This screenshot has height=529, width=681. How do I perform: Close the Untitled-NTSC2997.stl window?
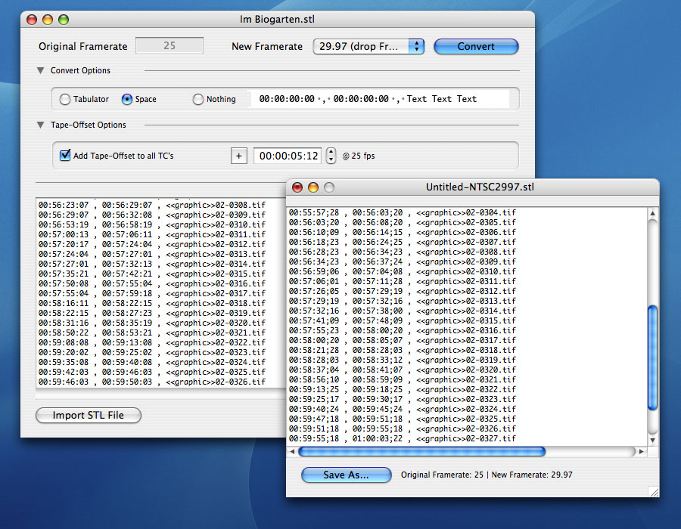pos(297,187)
